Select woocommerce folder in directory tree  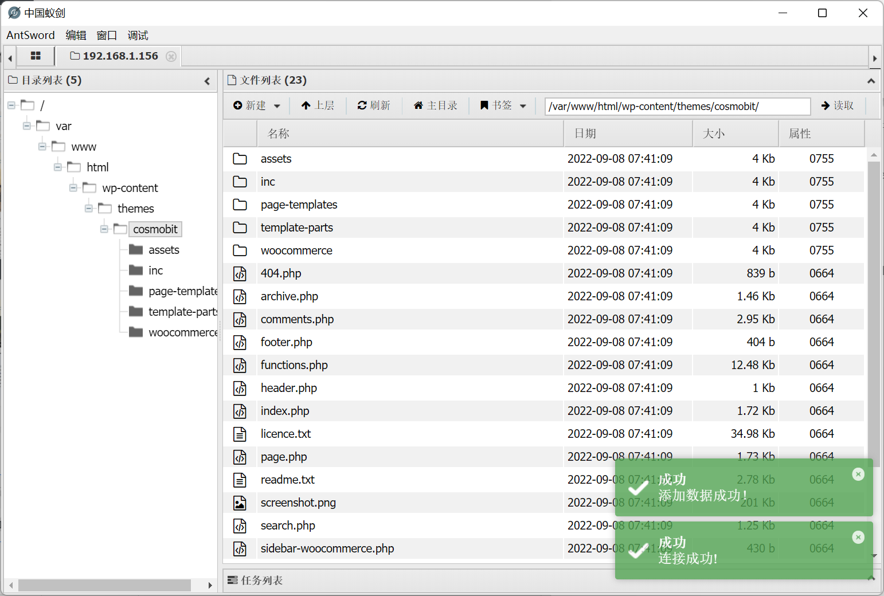182,332
